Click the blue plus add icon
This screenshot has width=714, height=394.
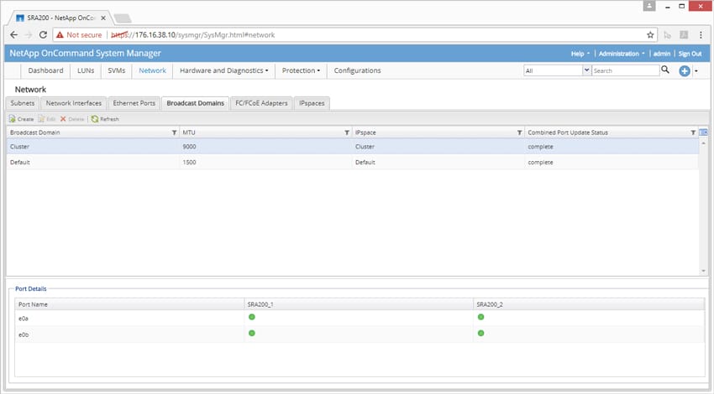point(685,71)
